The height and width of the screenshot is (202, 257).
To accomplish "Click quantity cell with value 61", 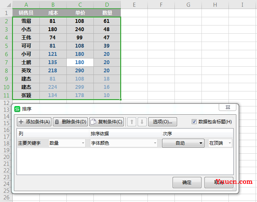I will pos(107,21).
